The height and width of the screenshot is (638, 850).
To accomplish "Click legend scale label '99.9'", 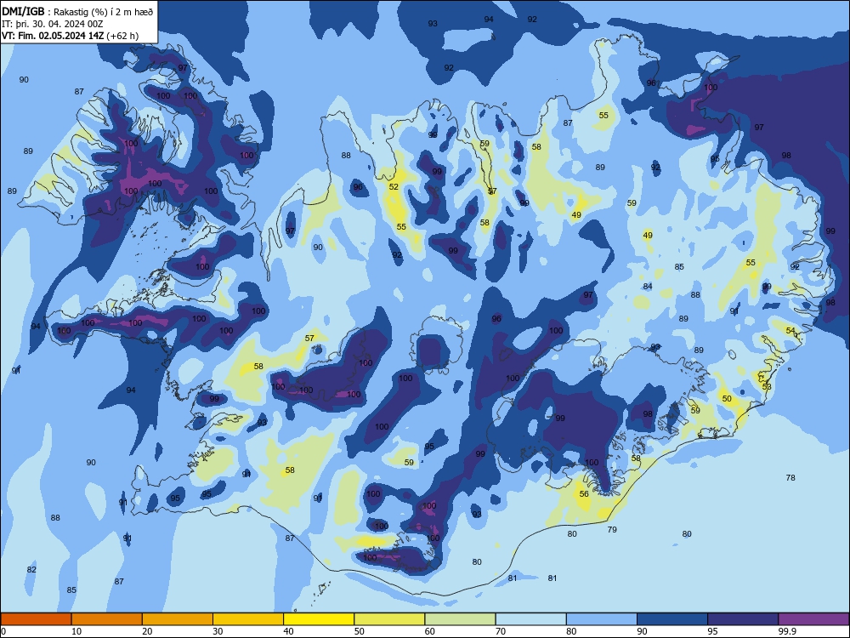I will (787, 631).
